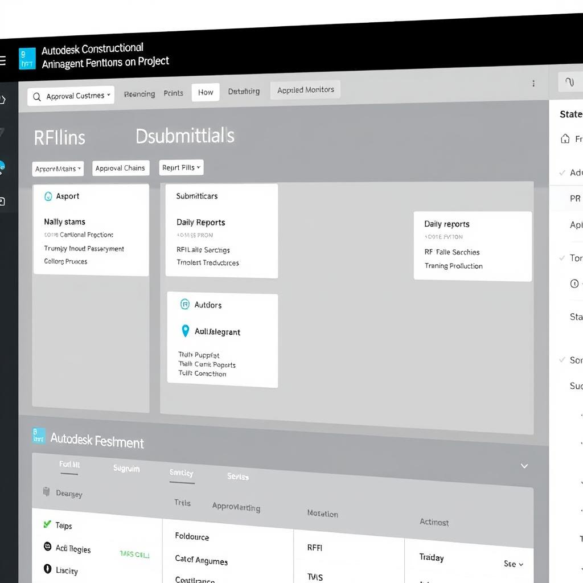The image size is (583, 583).
Task: Toggle the checkmark beside Ad item
Action: [x=562, y=173]
